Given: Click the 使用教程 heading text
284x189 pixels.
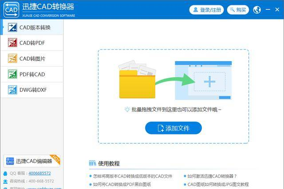Looking at the screenshot, I should pyautogui.click(x=109, y=163).
